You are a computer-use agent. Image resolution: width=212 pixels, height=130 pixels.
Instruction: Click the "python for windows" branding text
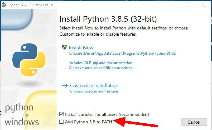pos(22,115)
